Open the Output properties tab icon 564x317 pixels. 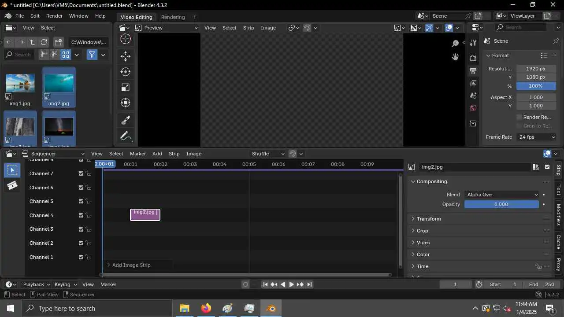click(473, 70)
